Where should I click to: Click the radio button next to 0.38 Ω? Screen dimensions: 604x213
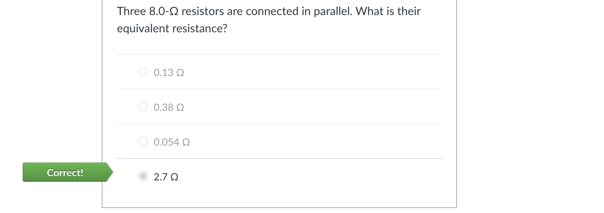pos(143,106)
